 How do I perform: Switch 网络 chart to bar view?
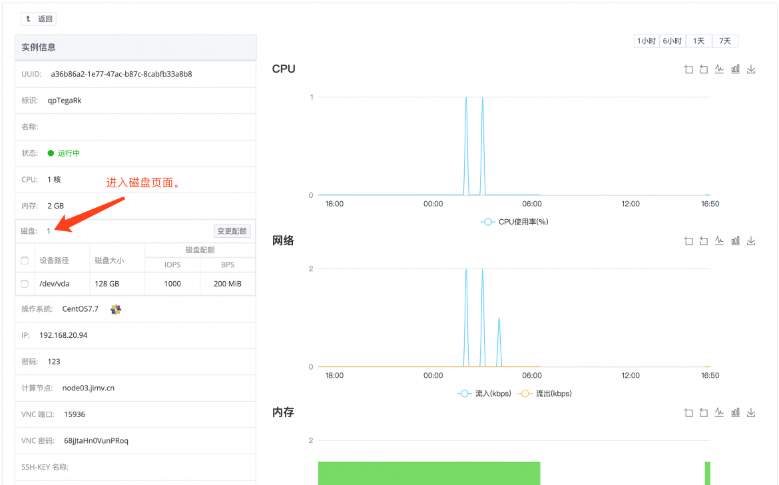(x=735, y=241)
